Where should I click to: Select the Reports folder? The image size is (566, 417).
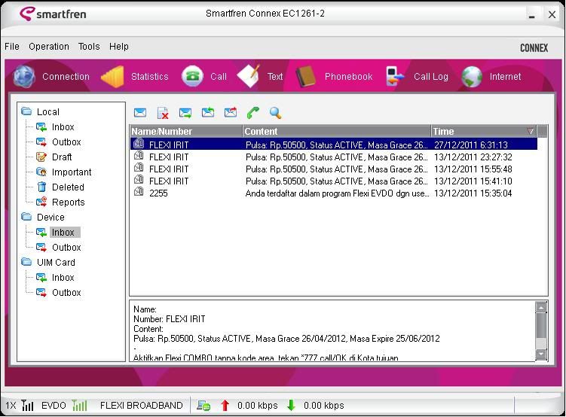69,202
